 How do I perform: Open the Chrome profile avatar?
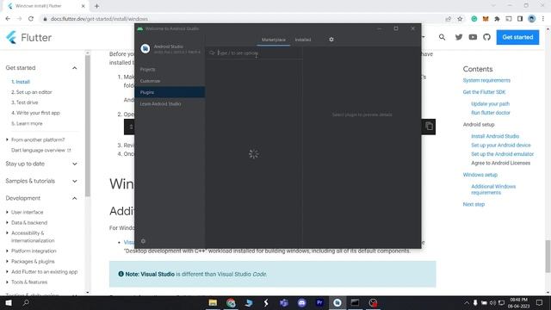[532, 19]
